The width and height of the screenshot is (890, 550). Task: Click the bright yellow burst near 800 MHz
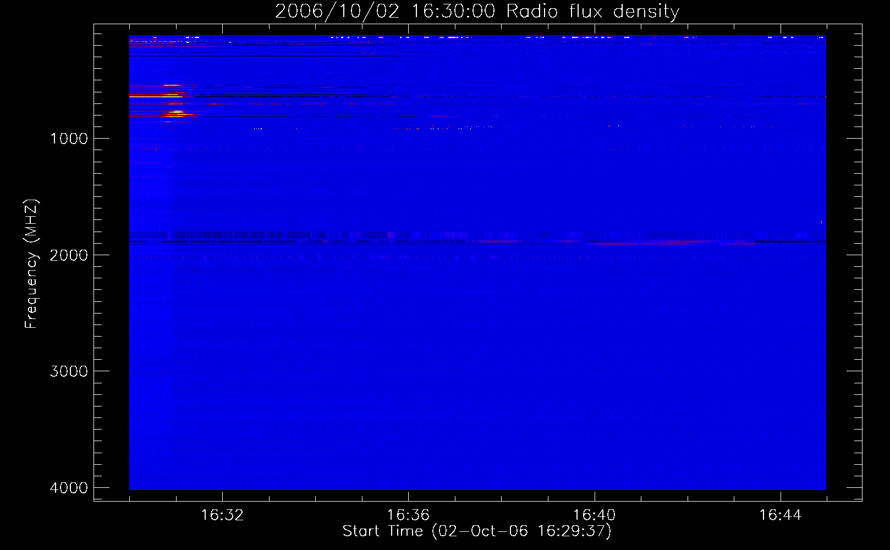177,113
